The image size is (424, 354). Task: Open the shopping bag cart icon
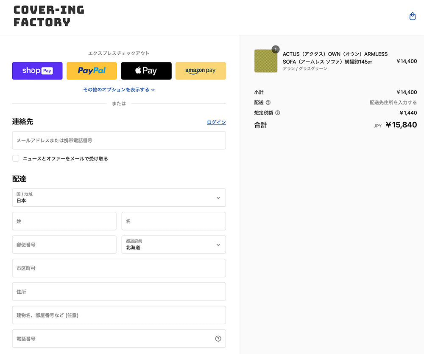pos(412,17)
